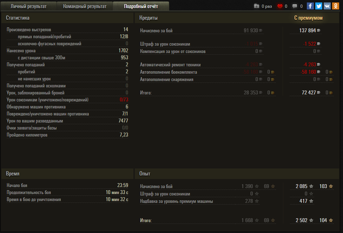Click the Статистика section header
This screenshot has height=233, width=343.
click(x=18, y=18)
